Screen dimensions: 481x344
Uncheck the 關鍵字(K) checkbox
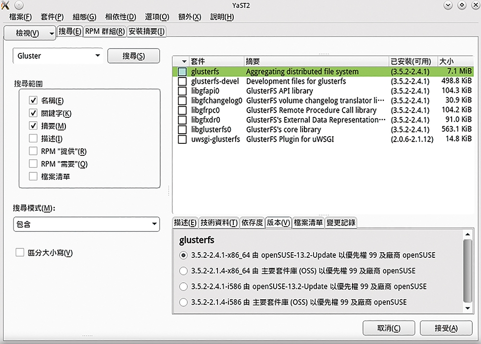pos(33,113)
